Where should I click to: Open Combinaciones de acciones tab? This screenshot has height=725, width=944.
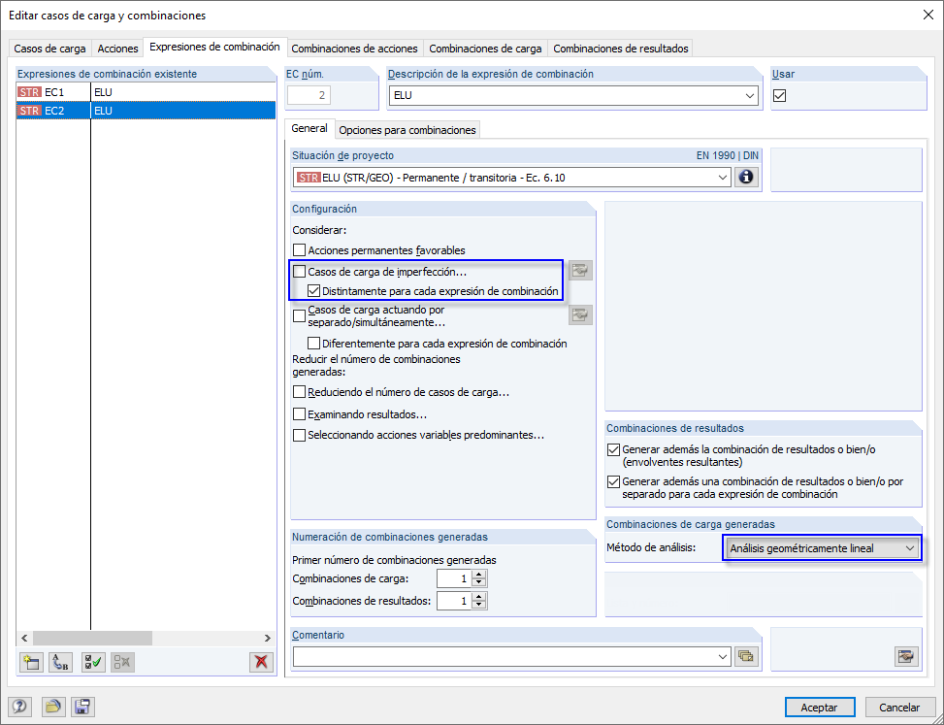pyautogui.click(x=354, y=49)
